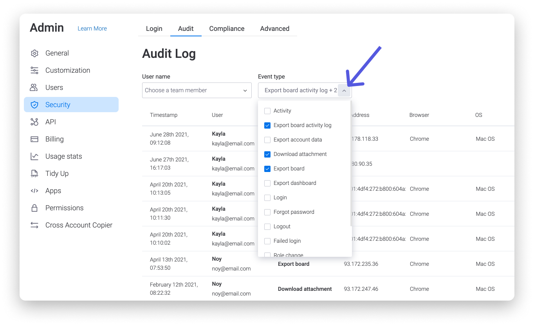534x326 pixels.
Task: Click the General gear icon in sidebar
Action: coord(34,53)
